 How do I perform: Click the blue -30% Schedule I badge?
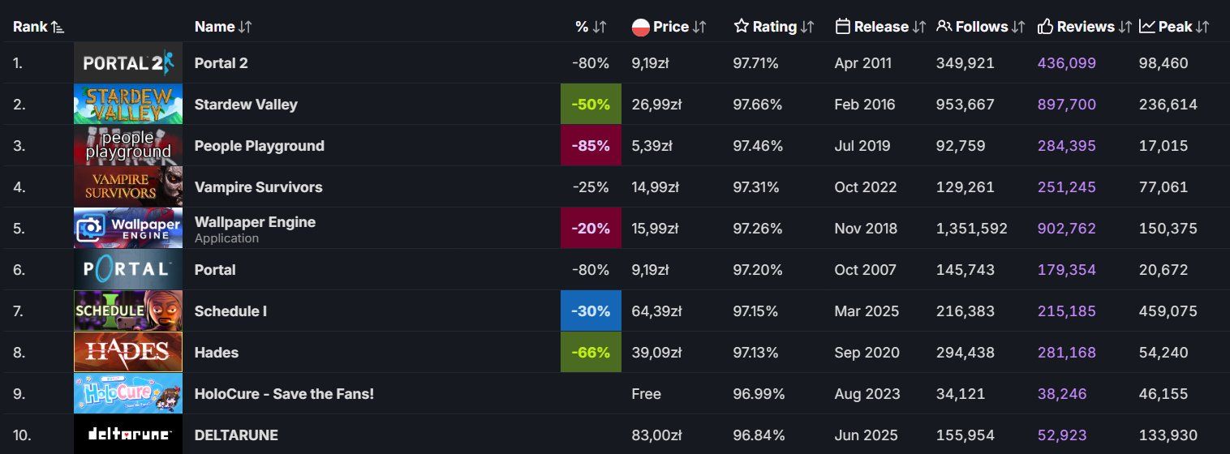point(591,311)
